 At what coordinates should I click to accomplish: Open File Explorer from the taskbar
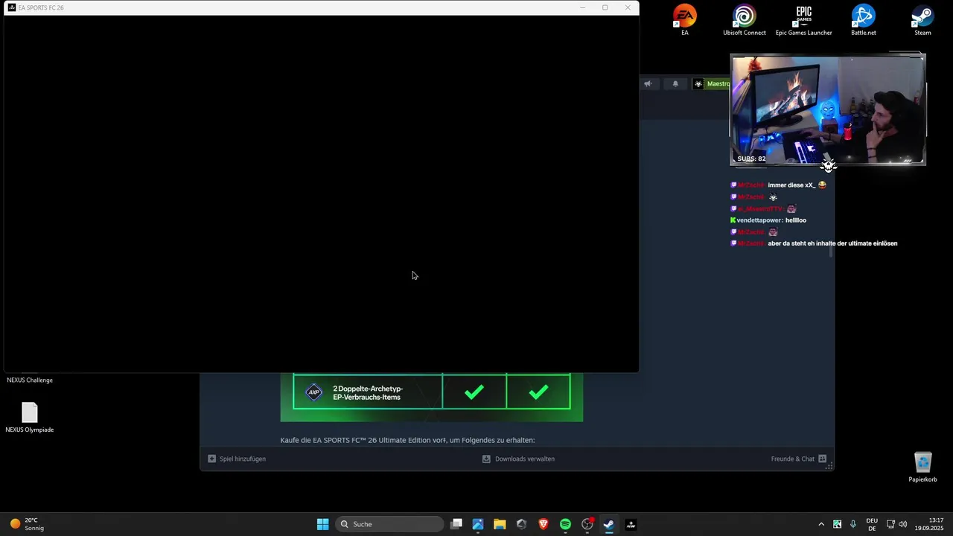tap(500, 524)
